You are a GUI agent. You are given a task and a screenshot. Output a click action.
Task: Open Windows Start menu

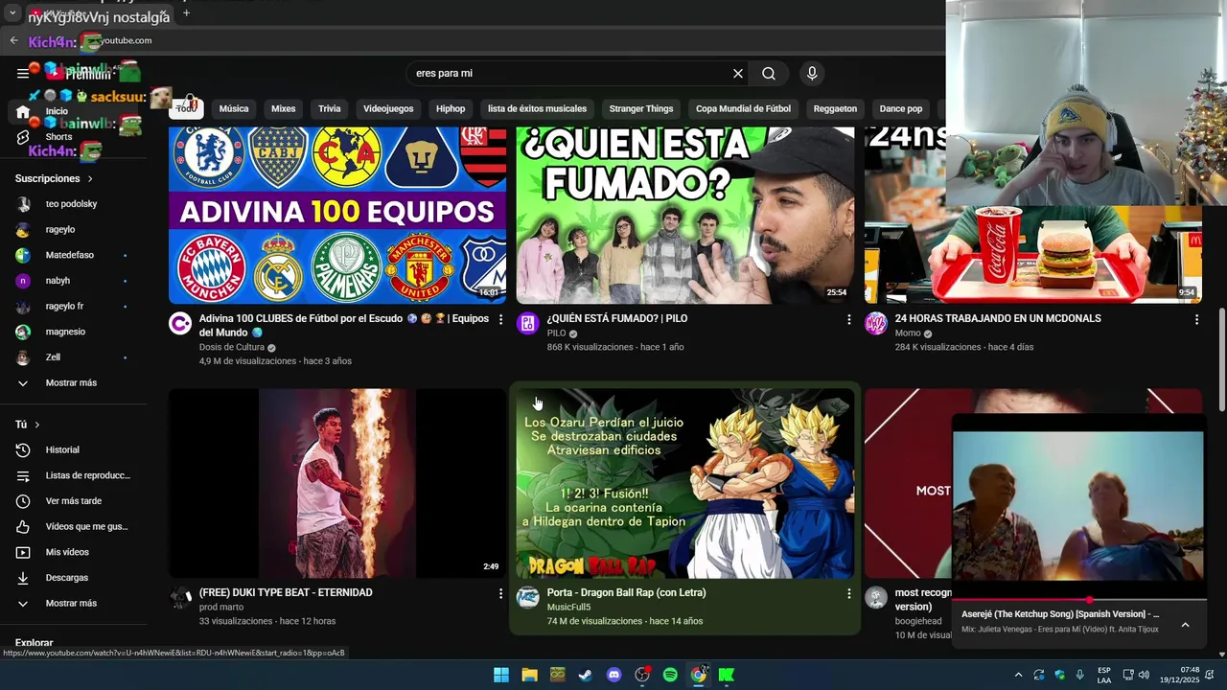click(x=501, y=675)
